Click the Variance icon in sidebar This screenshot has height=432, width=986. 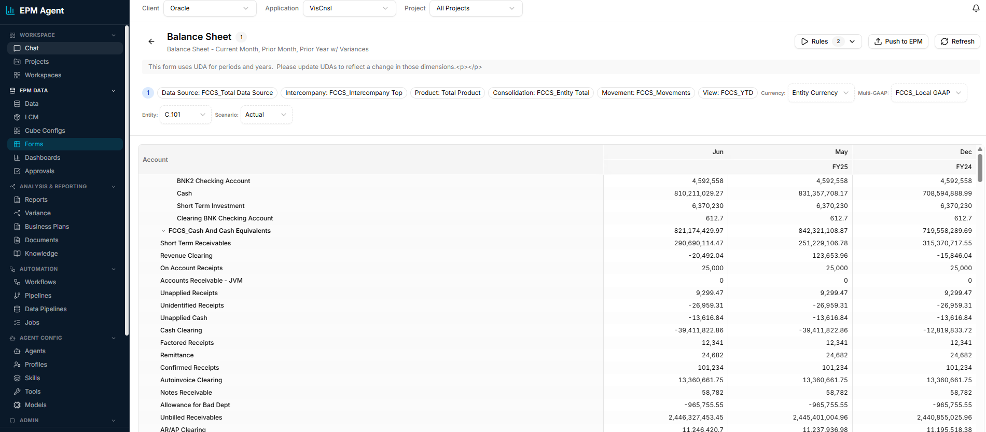coord(17,213)
